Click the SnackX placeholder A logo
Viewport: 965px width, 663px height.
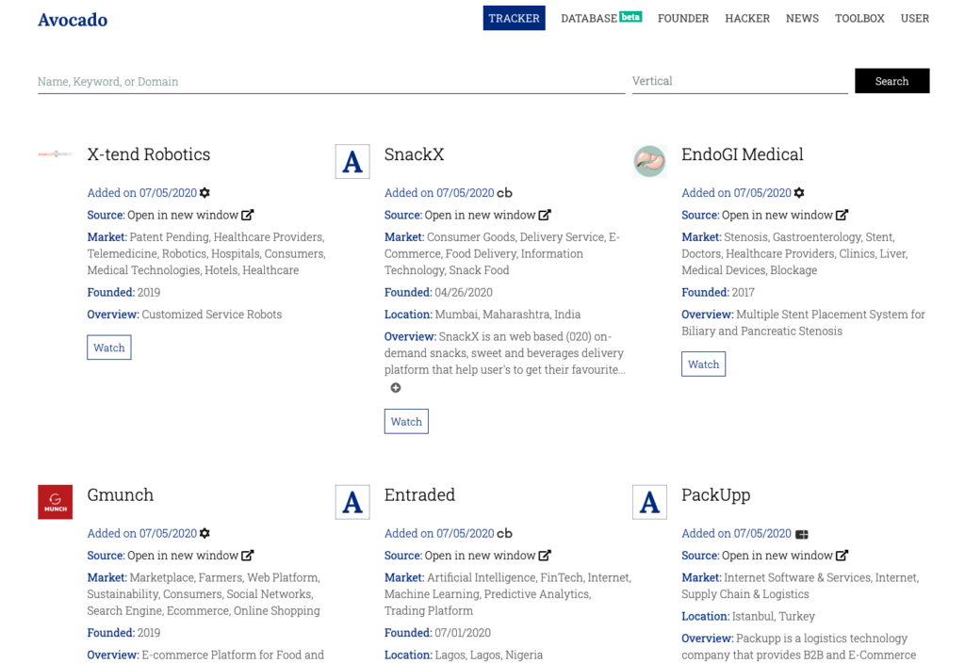352,162
